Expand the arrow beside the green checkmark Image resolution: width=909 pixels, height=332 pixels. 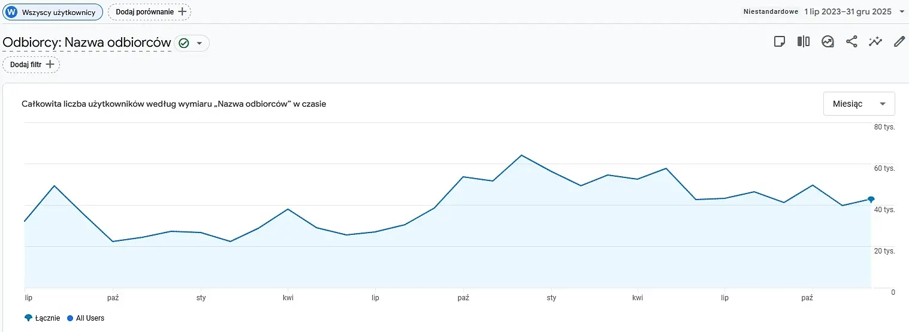point(200,43)
